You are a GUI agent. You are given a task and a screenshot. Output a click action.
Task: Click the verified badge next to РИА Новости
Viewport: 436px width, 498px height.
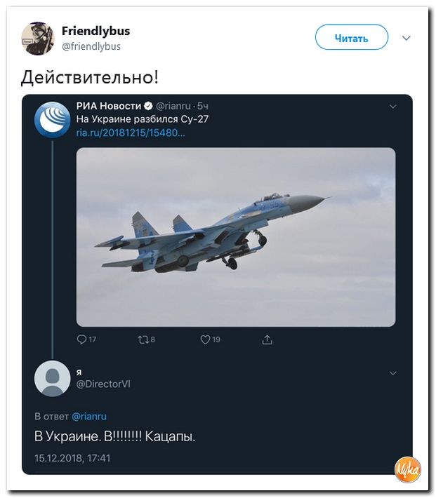148,106
